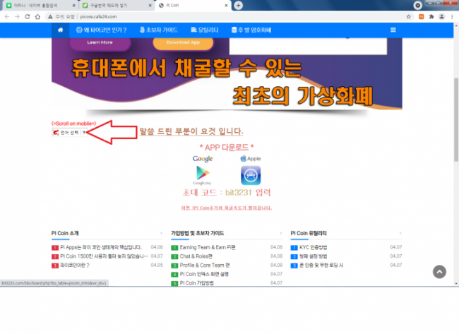
Task: Close the Naver search tab
Action: pyautogui.click(x=73, y=5)
